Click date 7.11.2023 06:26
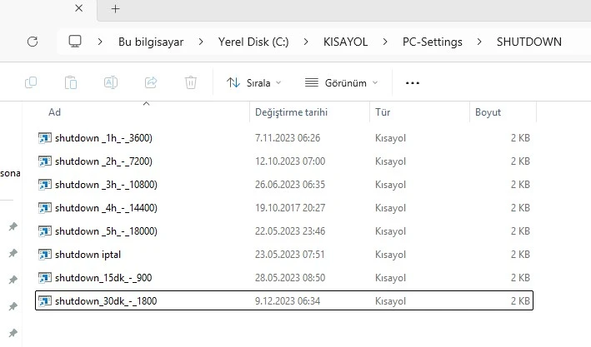The height and width of the screenshot is (347, 591). pos(288,138)
